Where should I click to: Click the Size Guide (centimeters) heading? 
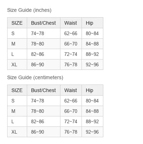pyautogui.click(x=35, y=77)
